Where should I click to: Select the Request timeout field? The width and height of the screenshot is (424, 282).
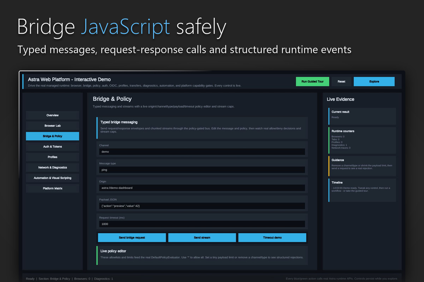(x=202, y=224)
